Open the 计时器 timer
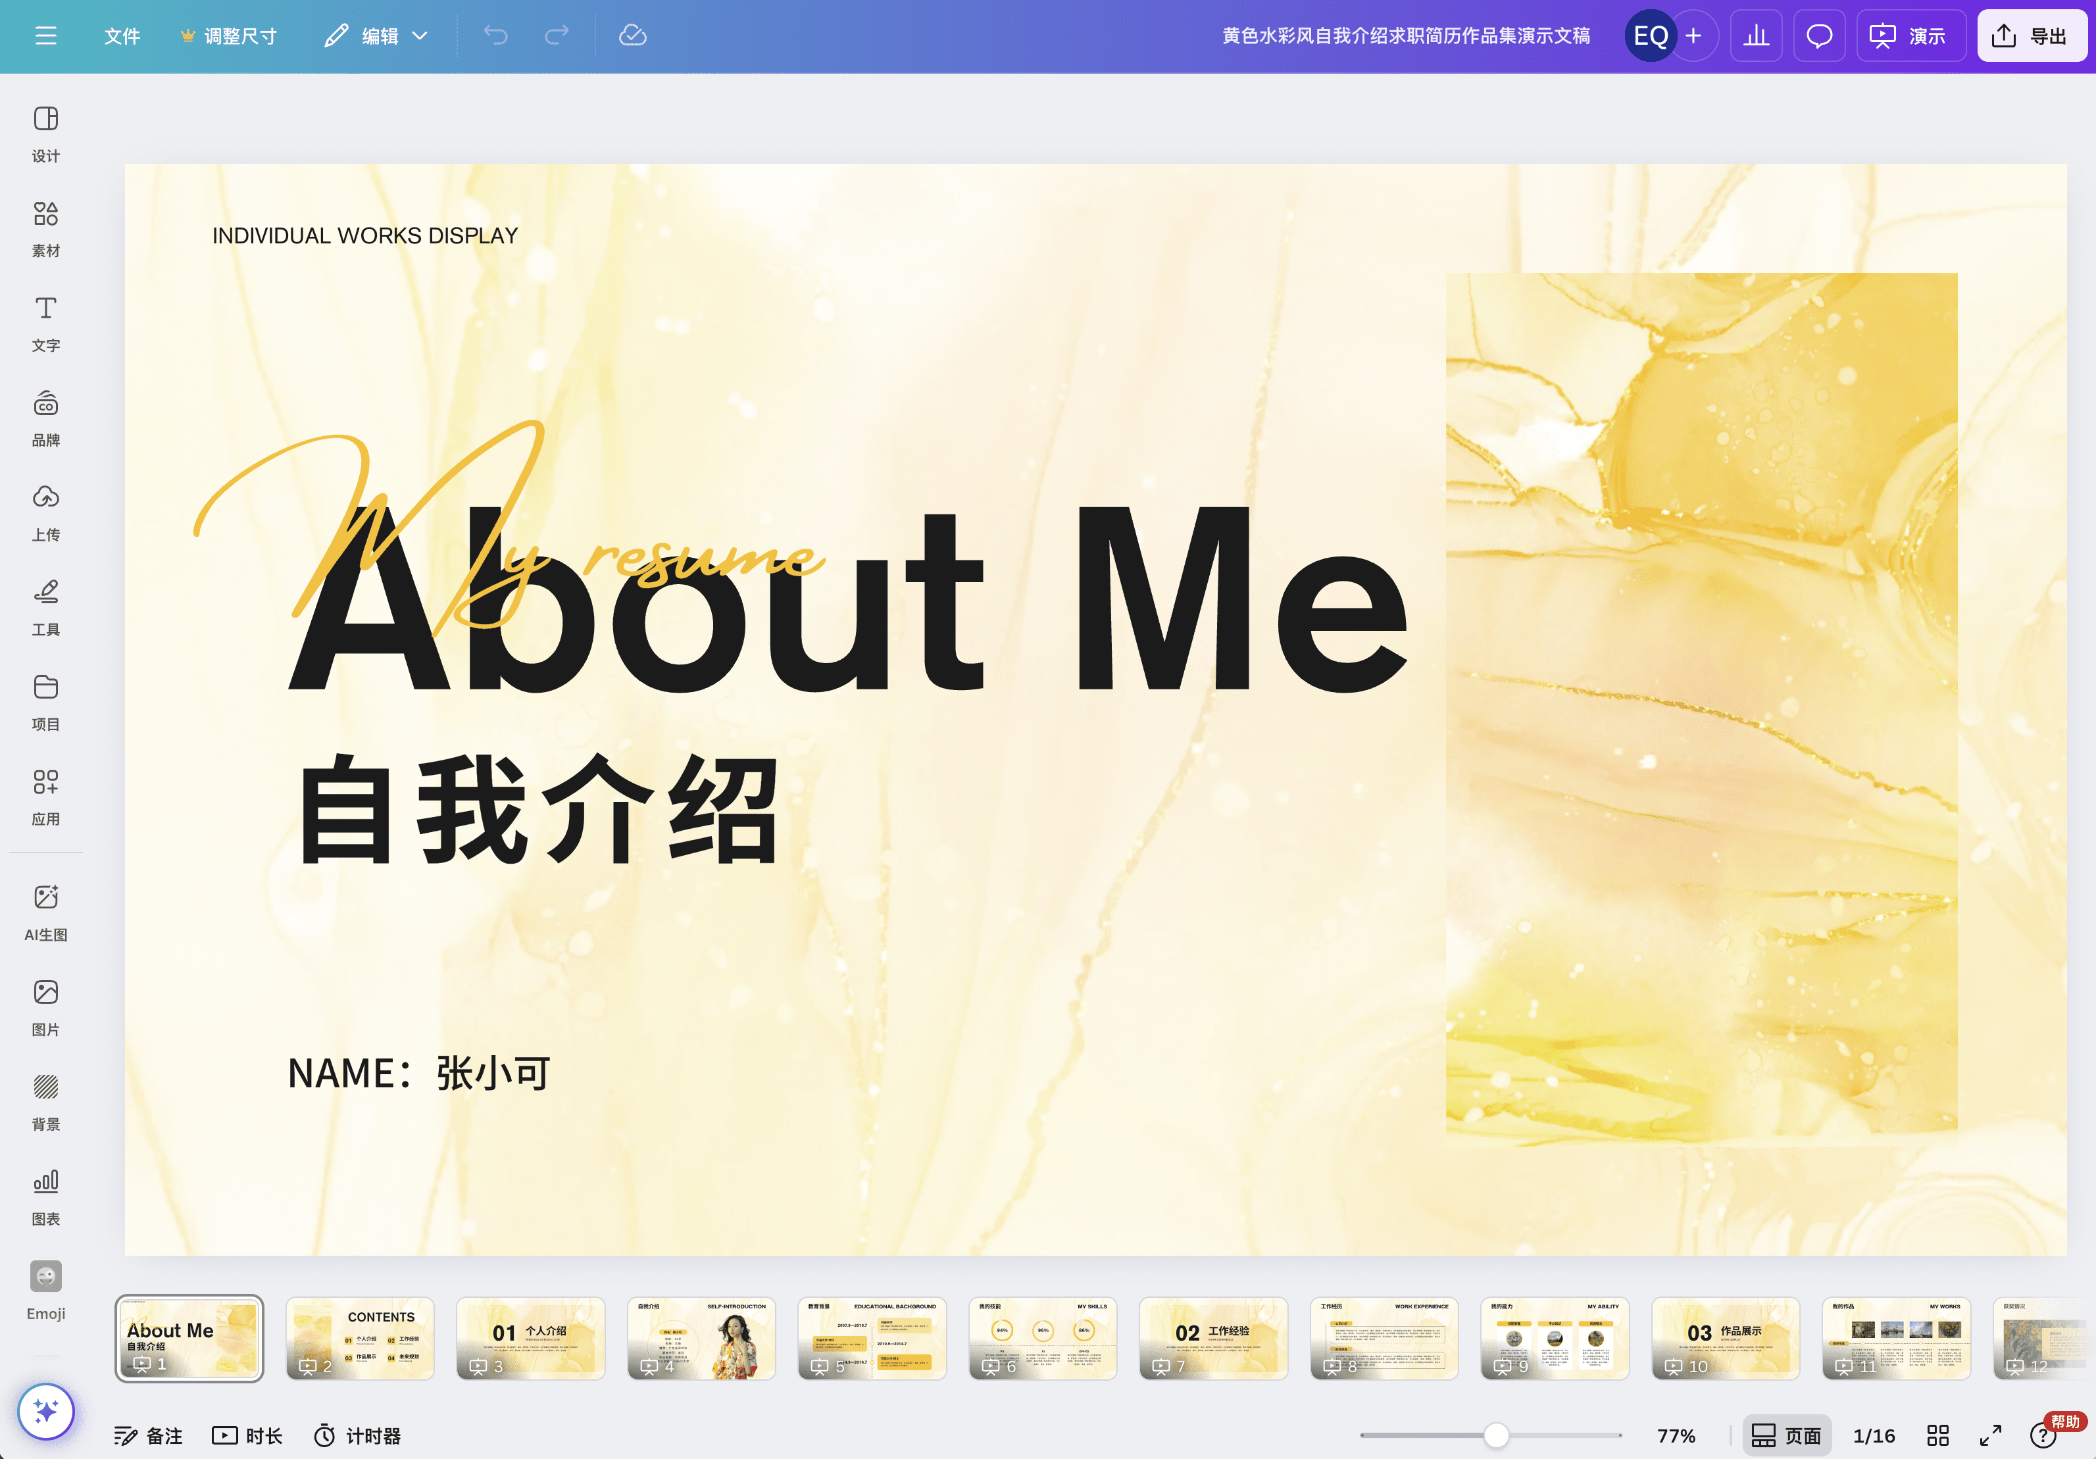This screenshot has width=2096, height=1459. pyautogui.click(x=357, y=1436)
